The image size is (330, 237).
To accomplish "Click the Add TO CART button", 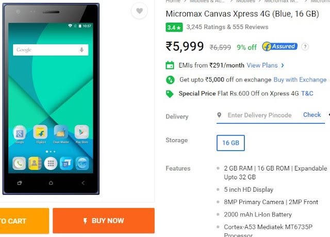I will (24, 221).
